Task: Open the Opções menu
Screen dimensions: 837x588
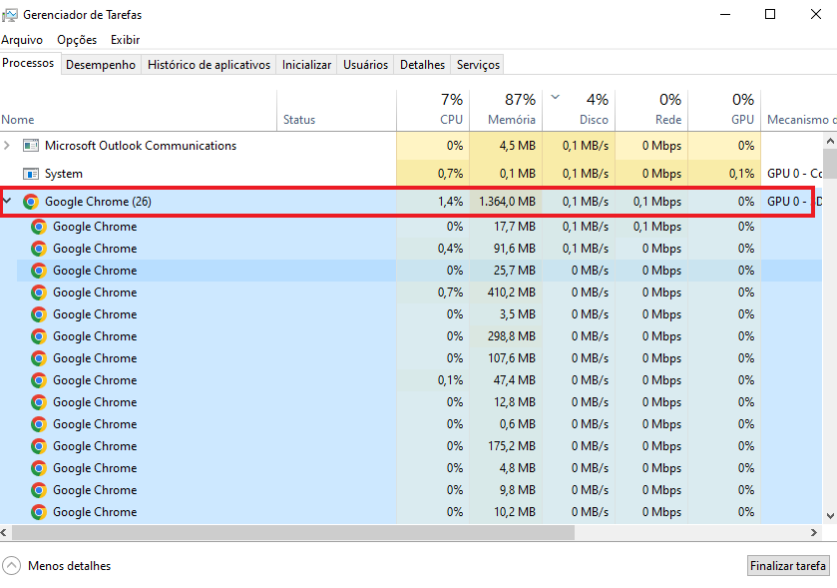Action: (77, 40)
